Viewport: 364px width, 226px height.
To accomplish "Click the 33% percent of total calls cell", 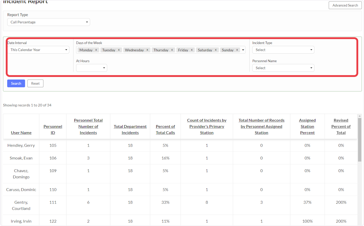I will (x=165, y=205).
